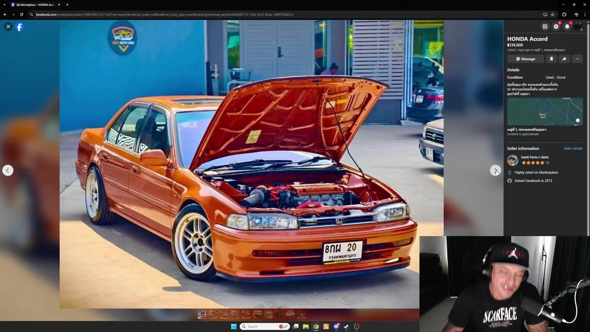Reload the page
The height and width of the screenshot is (332, 590).
(x=22, y=14)
